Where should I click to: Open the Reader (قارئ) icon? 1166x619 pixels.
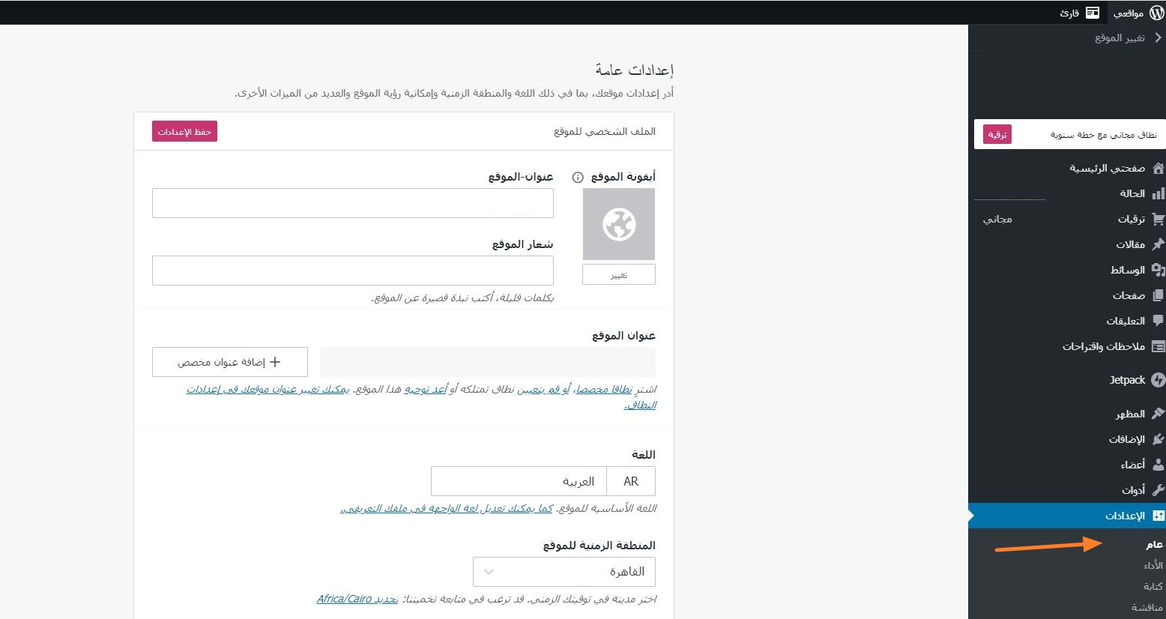click(1093, 13)
